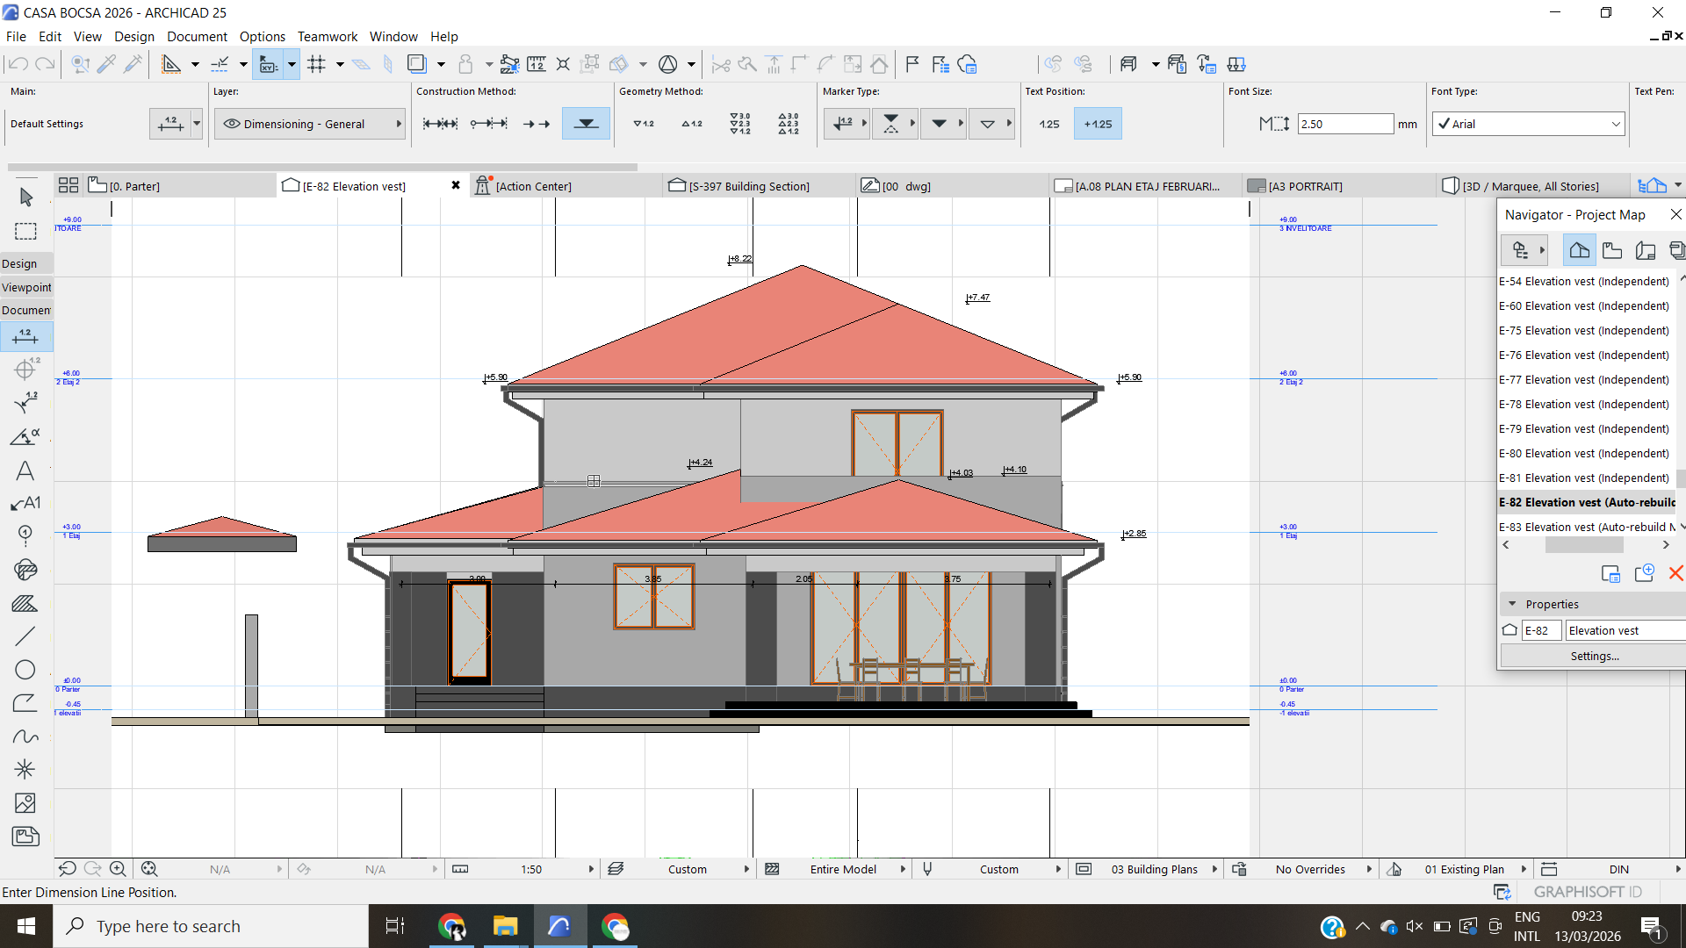Select the Fill tool

[x=25, y=604]
